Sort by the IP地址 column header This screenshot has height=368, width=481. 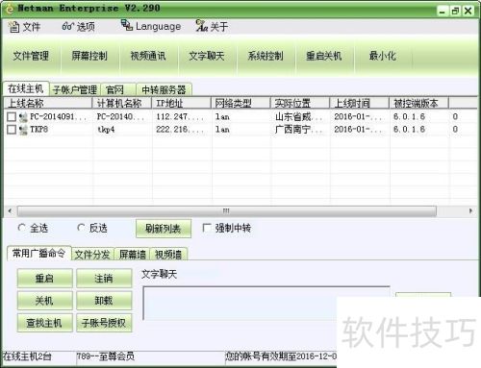181,103
